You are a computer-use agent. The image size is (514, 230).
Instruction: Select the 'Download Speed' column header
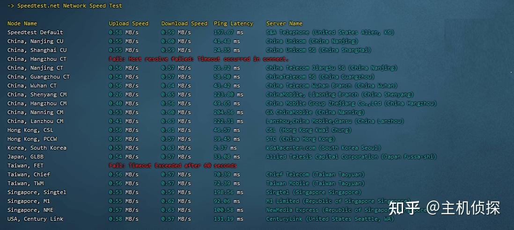click(x=184, y=23)
